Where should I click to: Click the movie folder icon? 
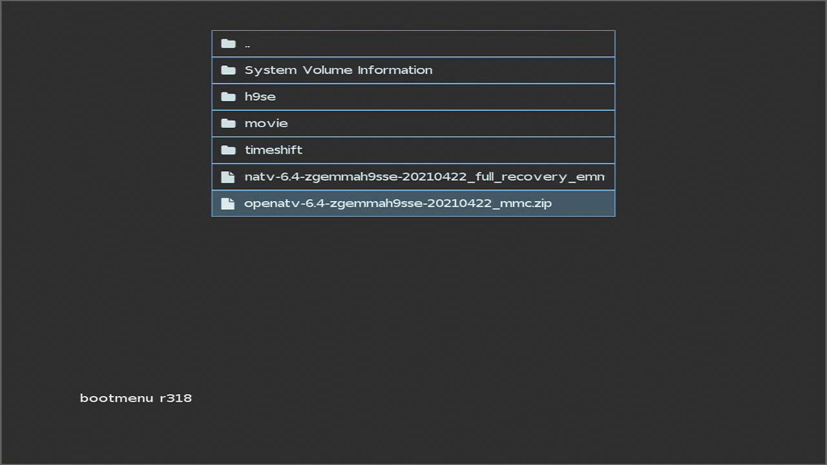click(228, 123)
